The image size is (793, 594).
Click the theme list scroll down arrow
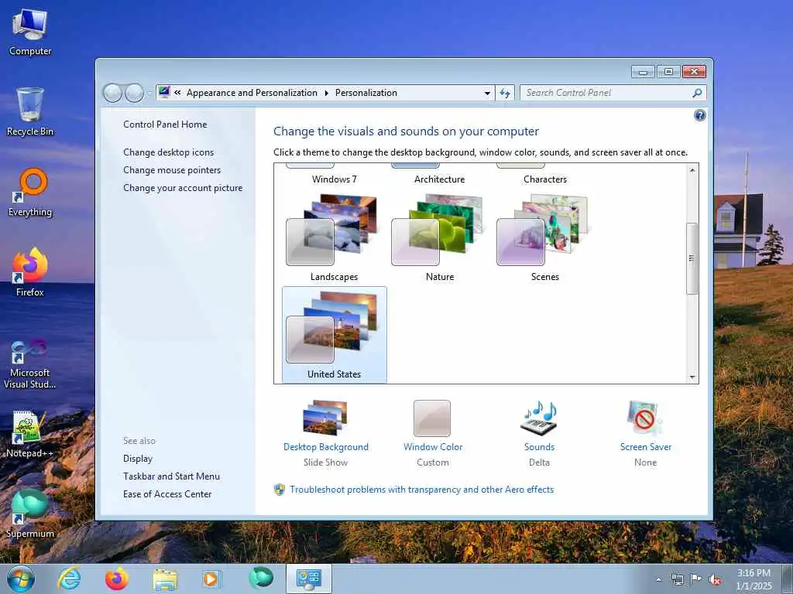tap(692, 377)
